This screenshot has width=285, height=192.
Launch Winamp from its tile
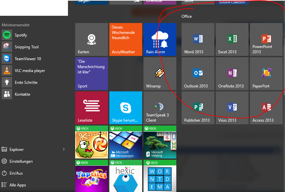pyautogui.click(x=160, y=74)
